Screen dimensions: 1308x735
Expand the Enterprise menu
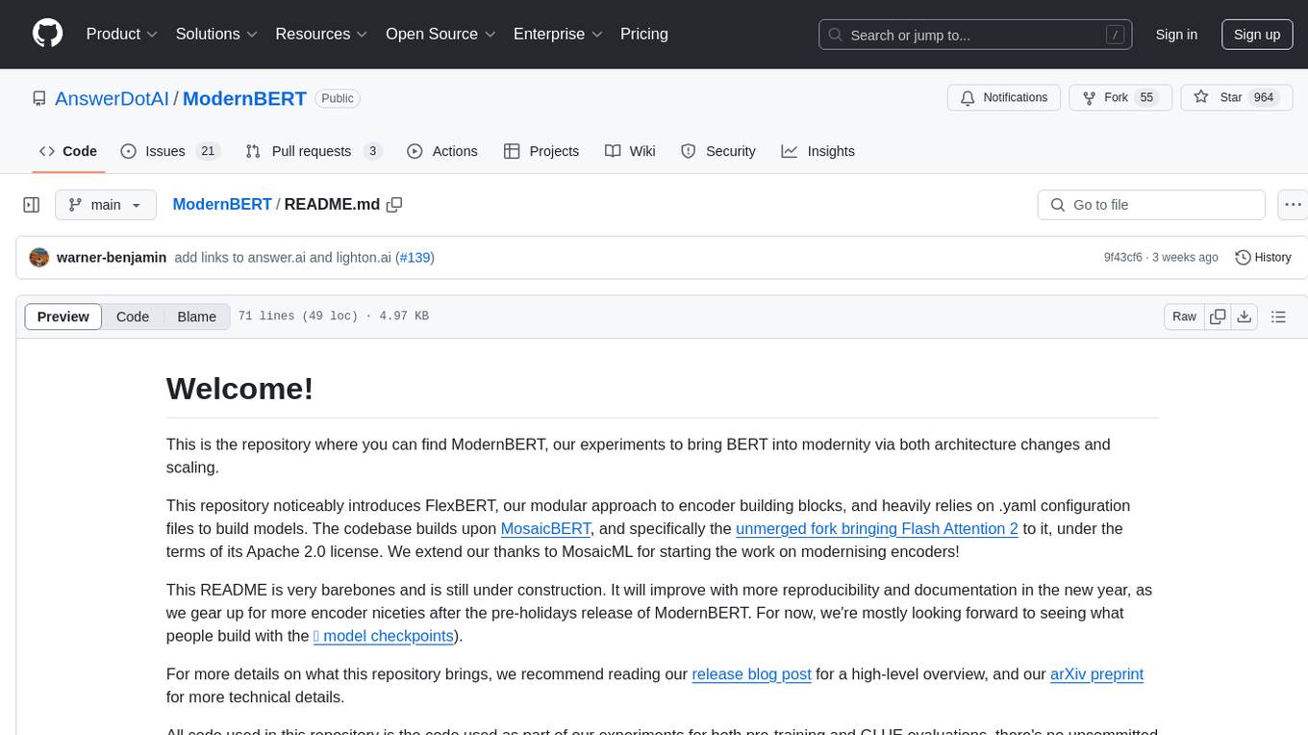pyautogui.click(x=558, y=34)
